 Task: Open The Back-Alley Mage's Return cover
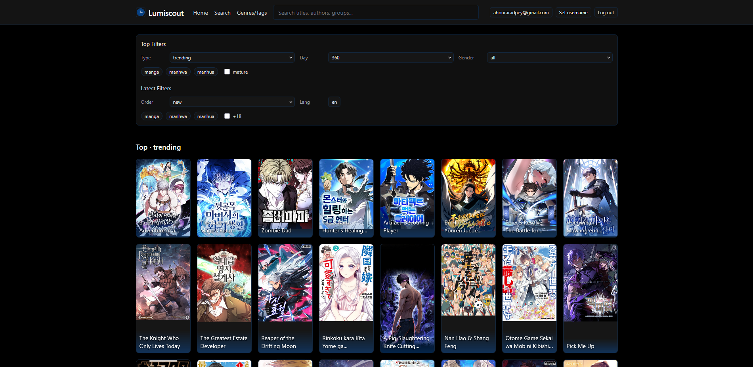(224, 198)
